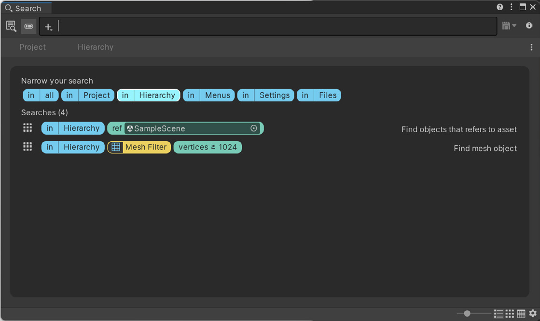
Task: Click the SampleScene reference field
Action: click(192, 128)
